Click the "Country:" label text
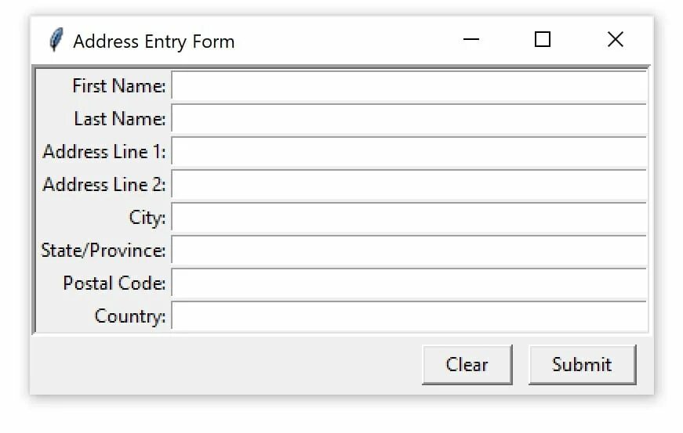This screenshot has height=433, width=683. click(130, 316)
